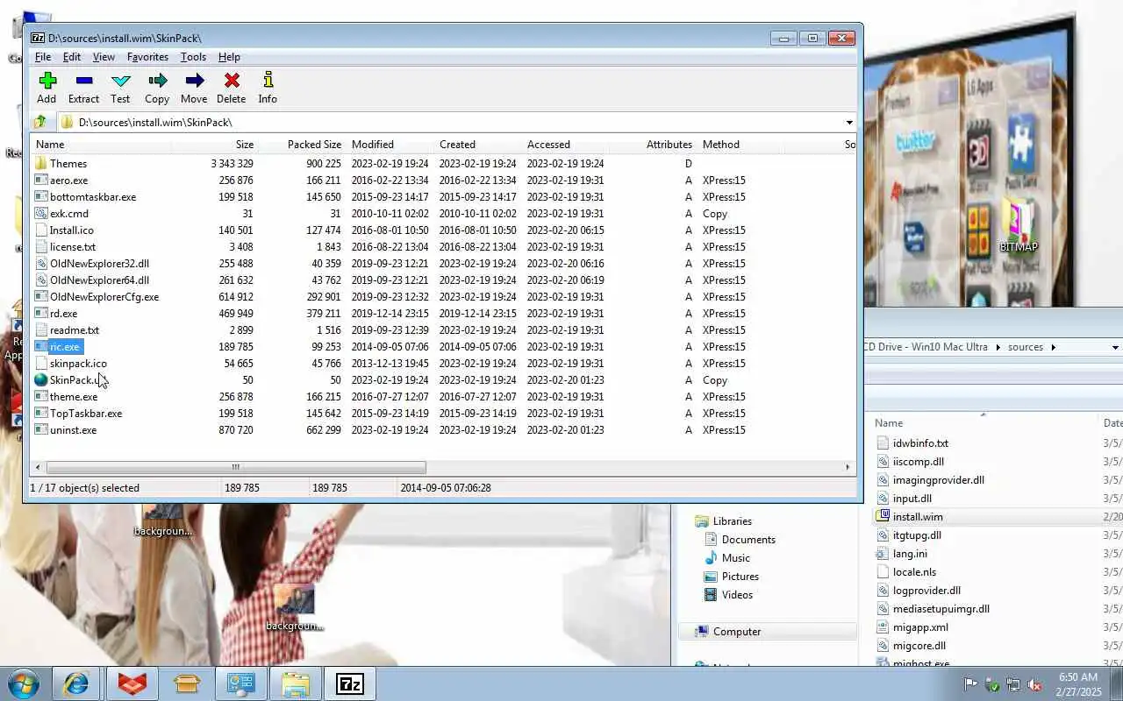Click the Delete toolbar icon

[x=232, y=81]
